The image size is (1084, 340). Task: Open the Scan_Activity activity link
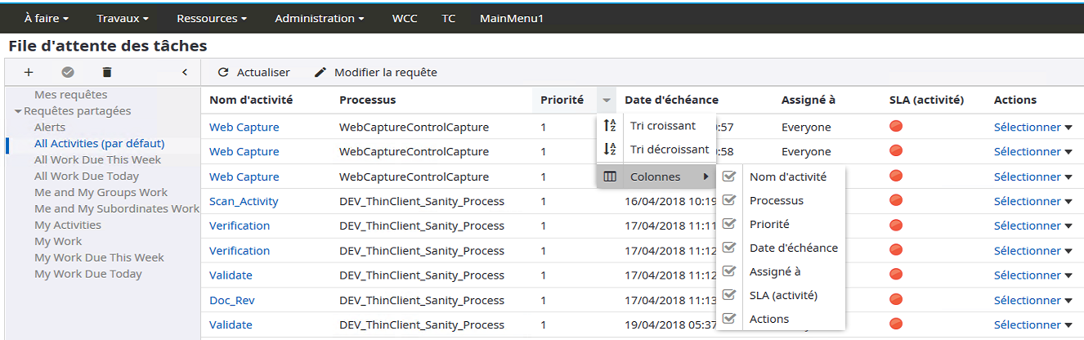(x=244, y=201)
